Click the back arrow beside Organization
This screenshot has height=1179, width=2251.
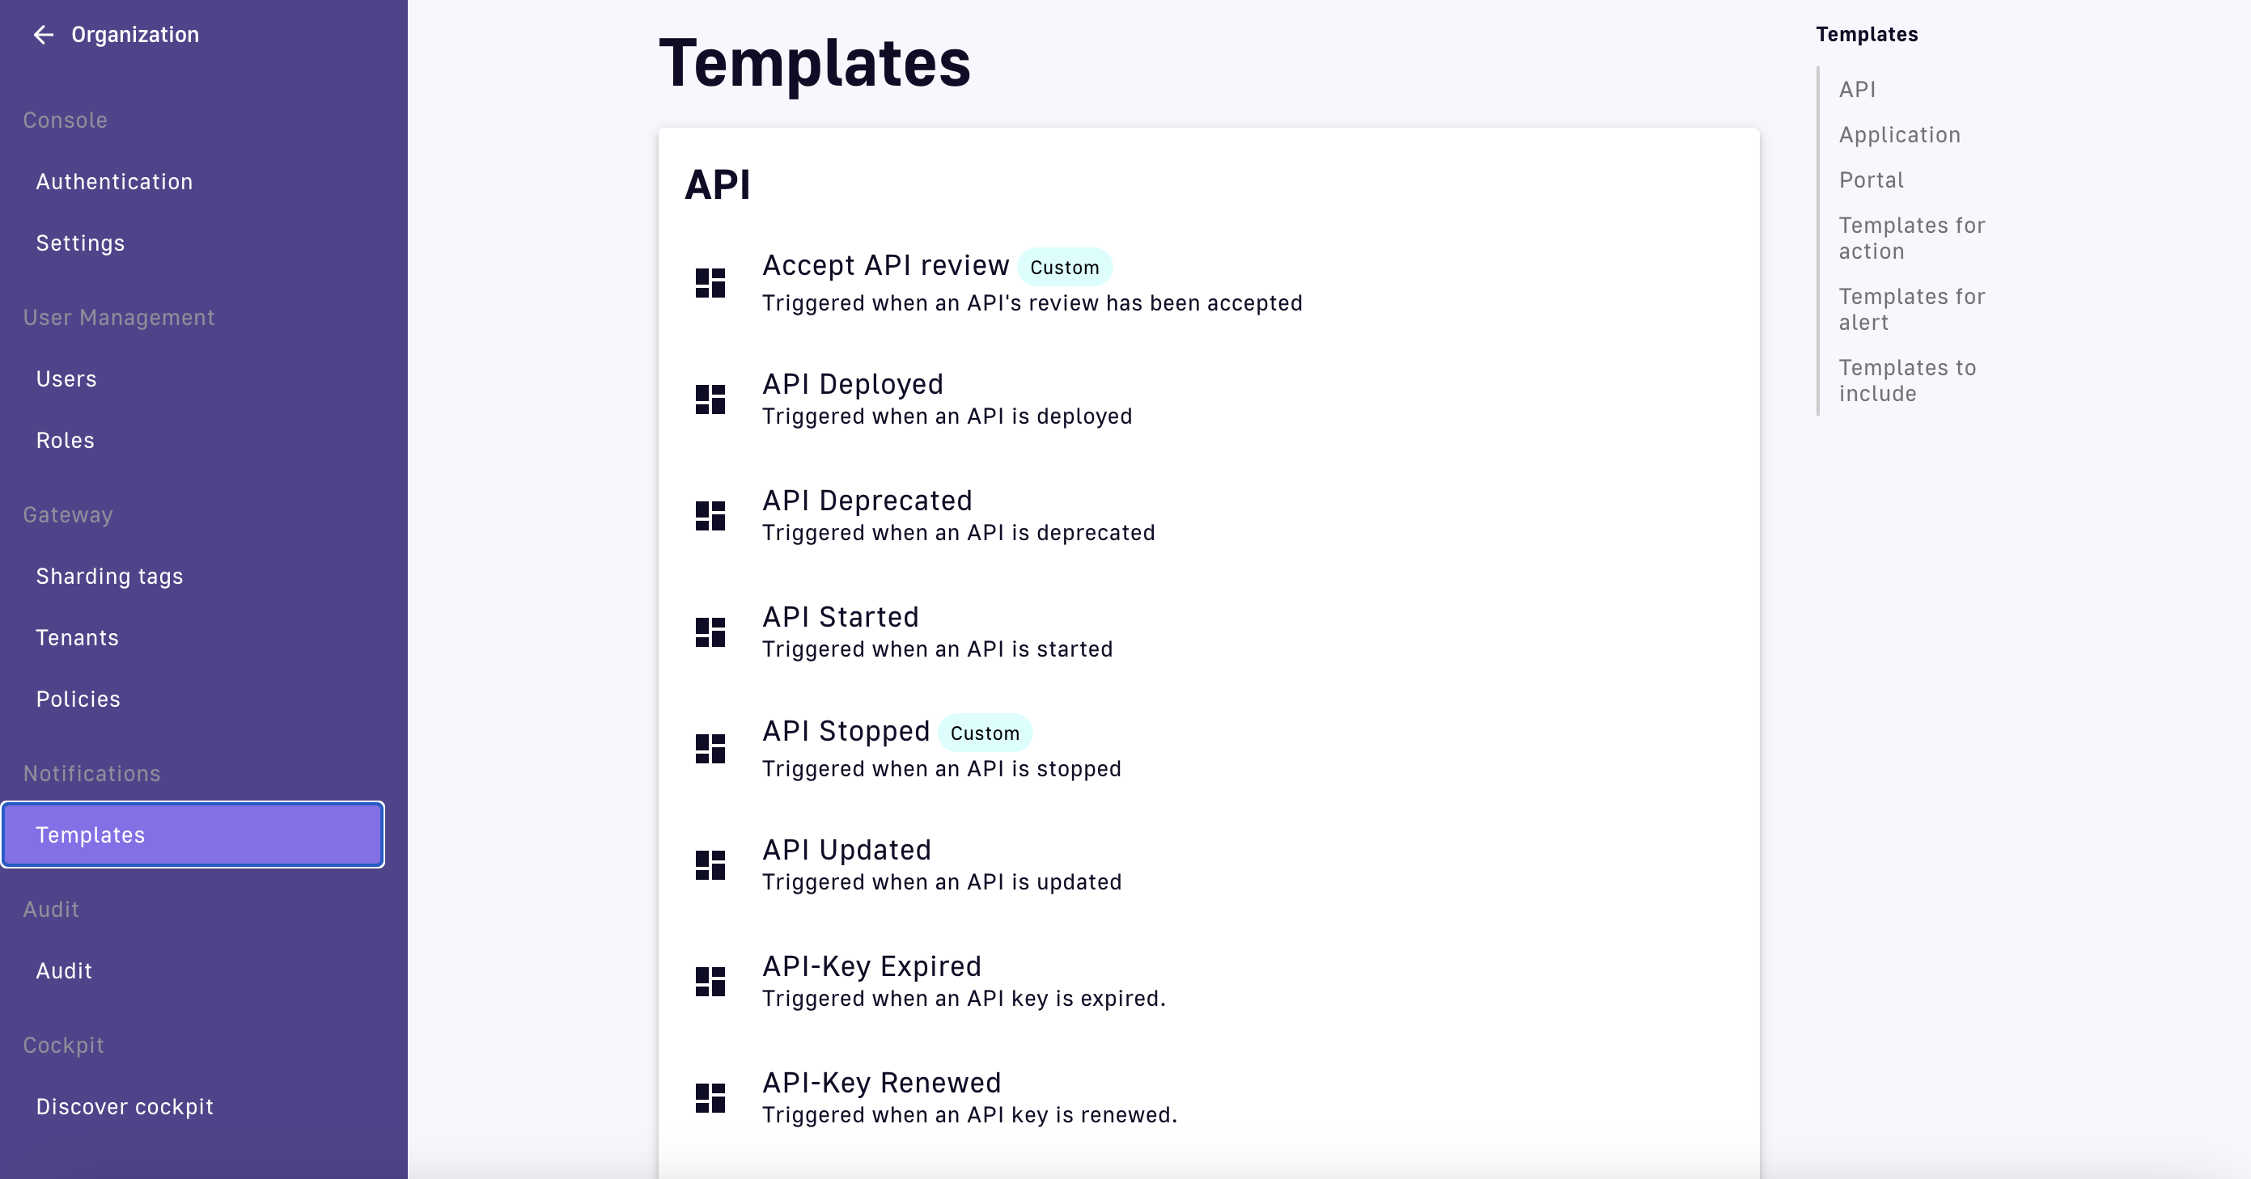tap(43, 35)
